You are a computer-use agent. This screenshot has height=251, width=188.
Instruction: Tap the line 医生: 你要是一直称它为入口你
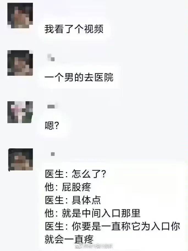click(x=112, y=226)
